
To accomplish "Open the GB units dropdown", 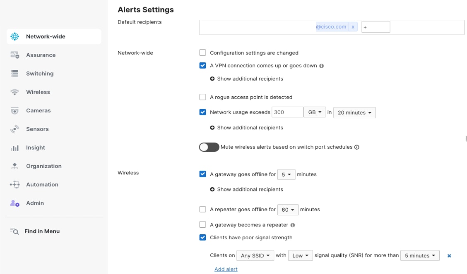I will (x=315, y=112).
